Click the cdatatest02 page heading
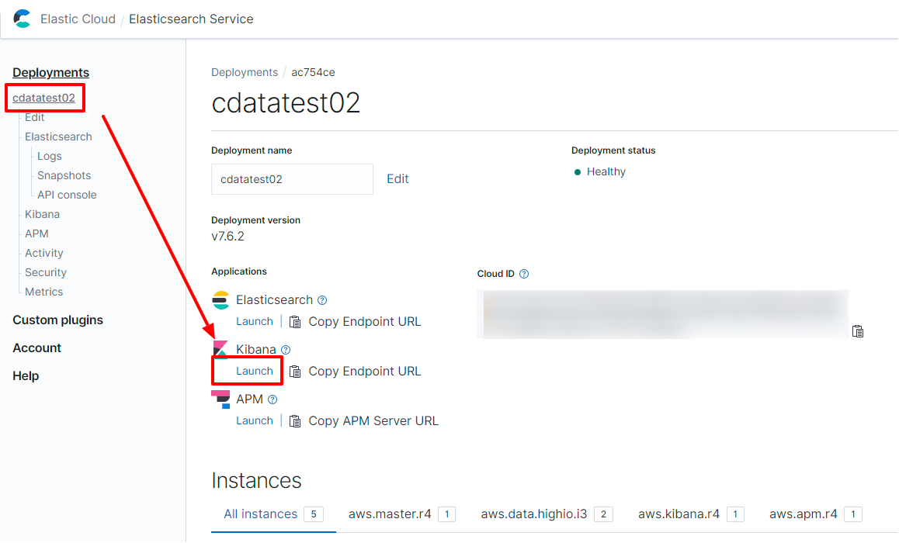899x543 pixels. 286,103
